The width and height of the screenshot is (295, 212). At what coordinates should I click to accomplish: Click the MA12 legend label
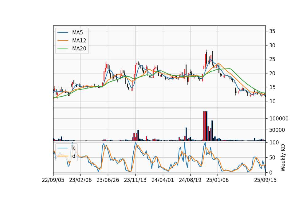(x=79, y=41)
